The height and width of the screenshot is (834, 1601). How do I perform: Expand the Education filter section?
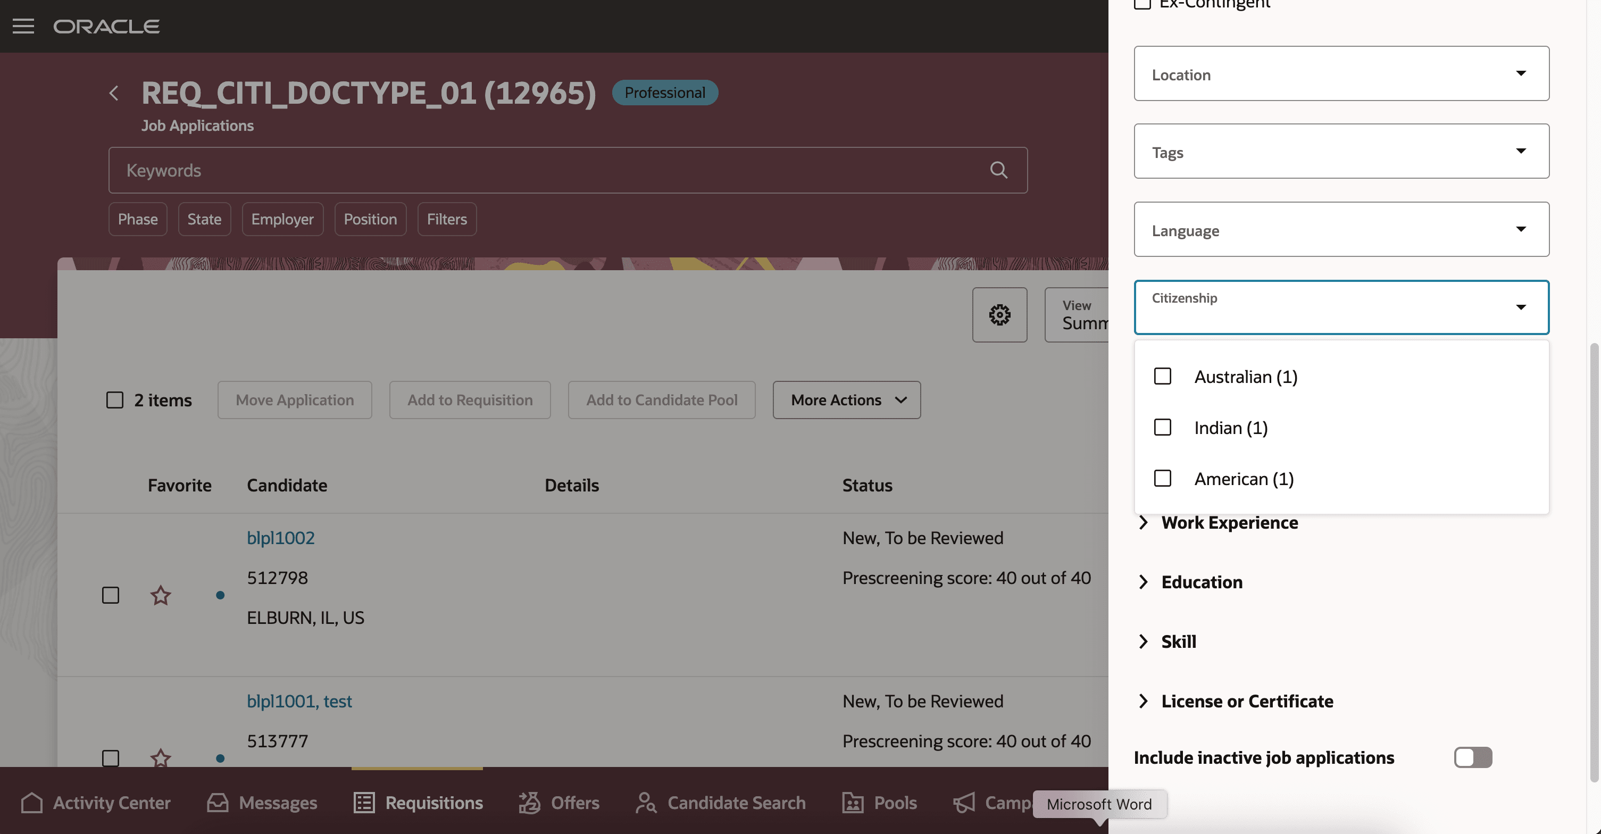[1201, 582]
